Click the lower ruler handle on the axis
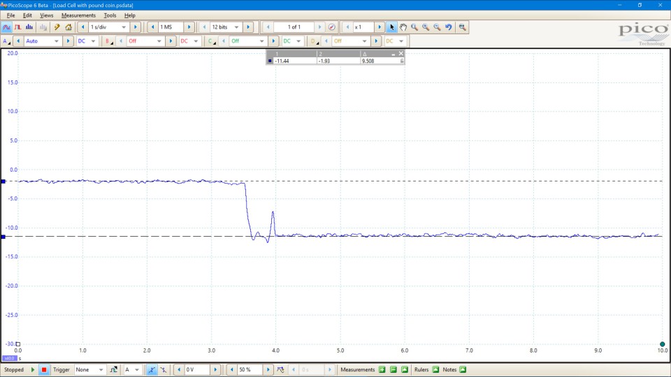The width and height of the screenshot is (671, 377). coord(3,237)
